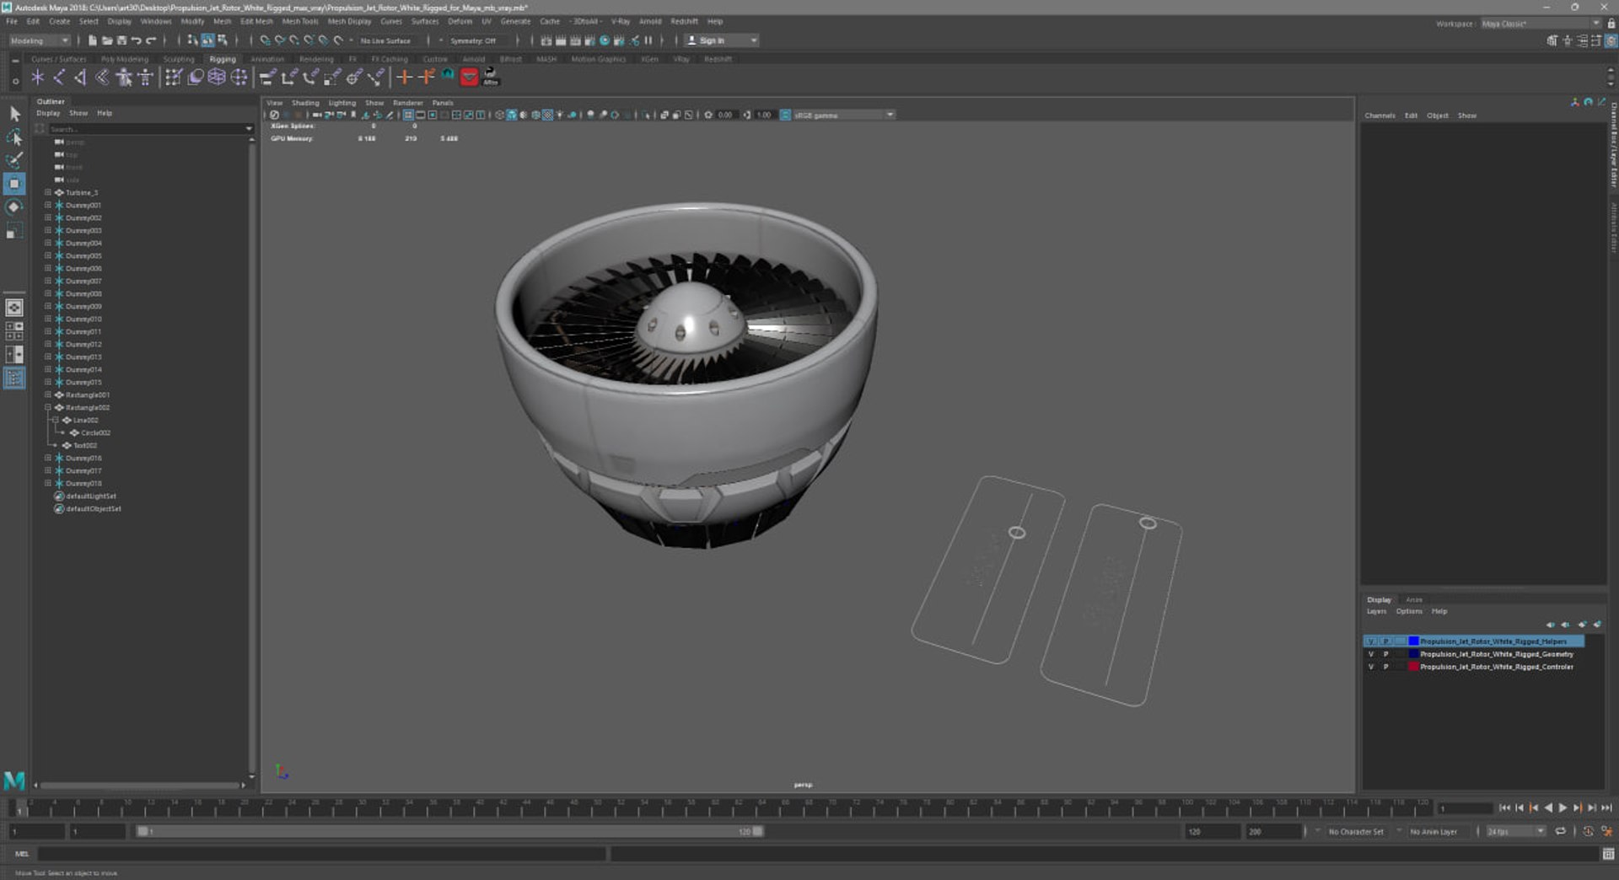Open the Deform menu
Screen dimensions: 1619x880
(460, 22)
